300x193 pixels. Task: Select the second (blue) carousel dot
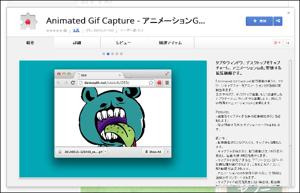108,54
